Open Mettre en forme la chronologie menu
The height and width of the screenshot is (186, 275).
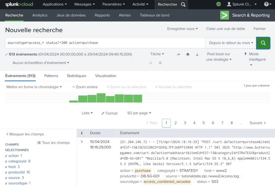[34, 87]
